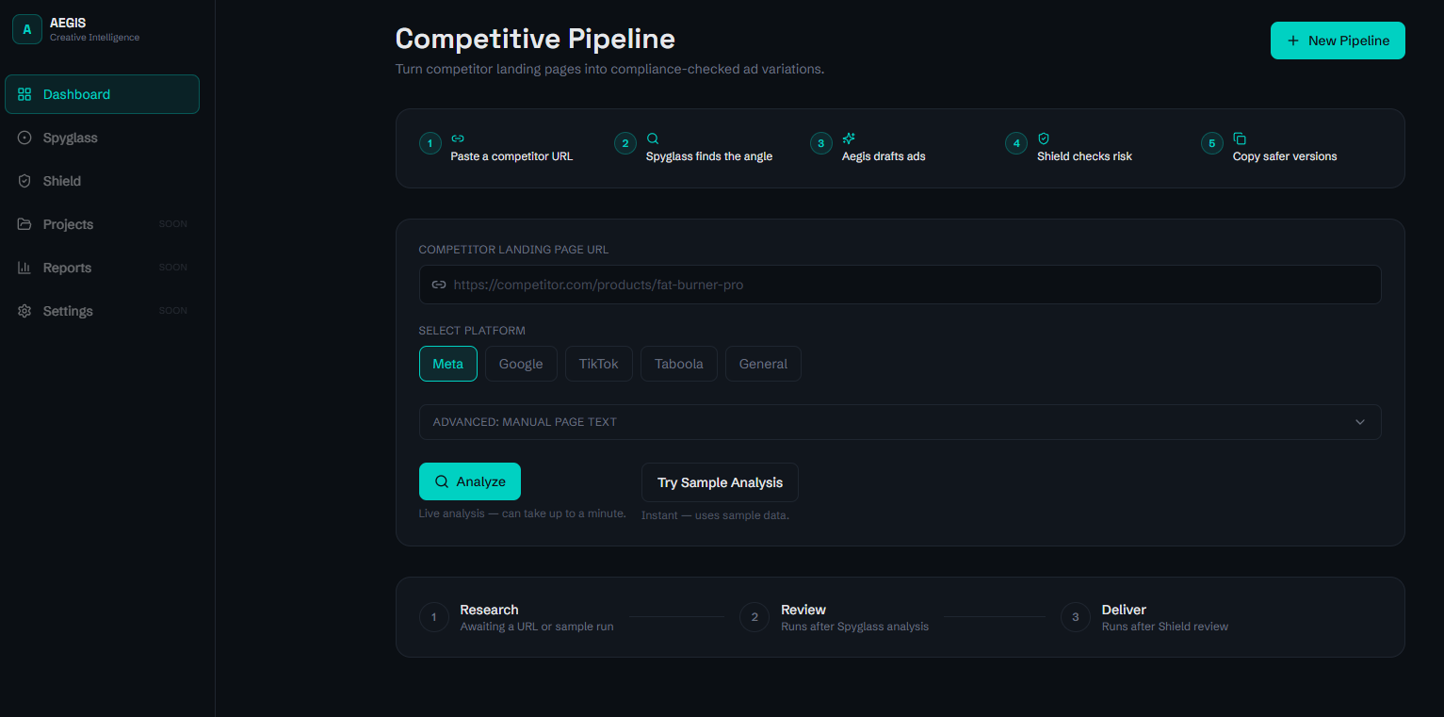Select the Taboola platform
The image size is (1444, 717).
(x=679, y=364)
